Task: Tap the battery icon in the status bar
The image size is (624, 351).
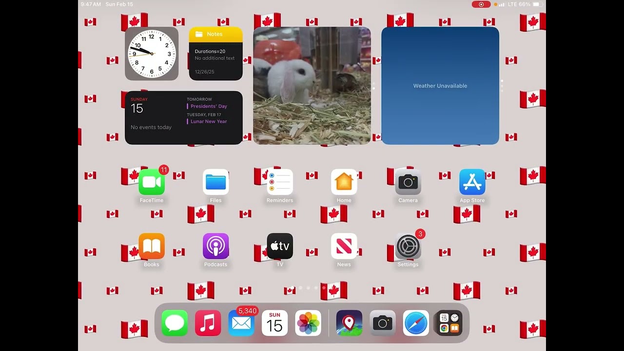Action: (537, 4)
